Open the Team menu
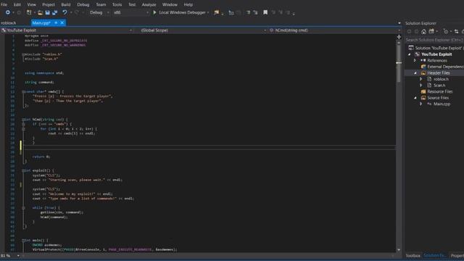The height and width of the screenshot is (261, 464). pos(101,4)
